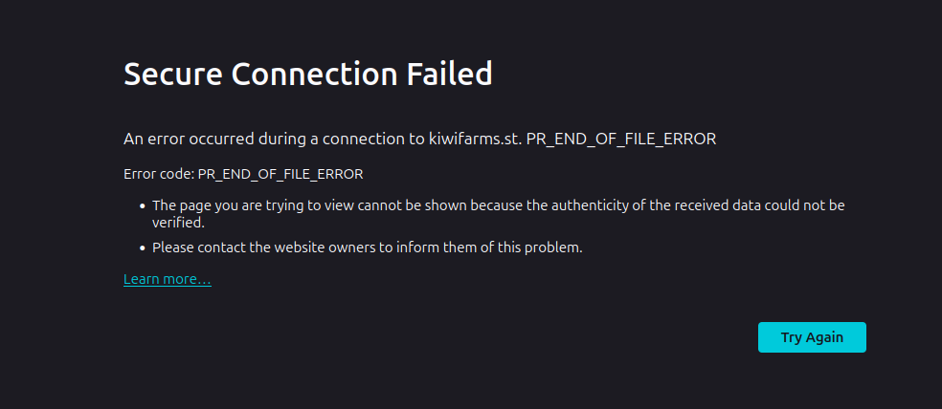Click 'An error occurred' at the message start
942x409 pixels.
(180, 139)
